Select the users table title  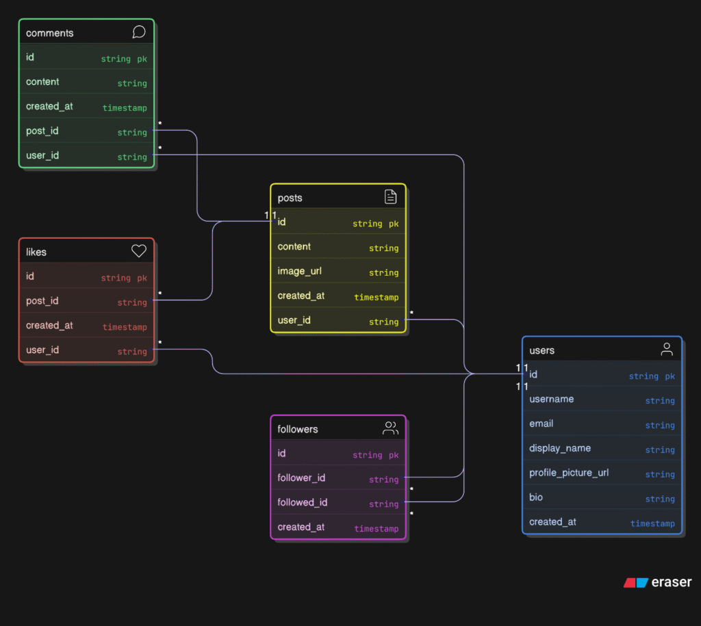click(542, 351)
